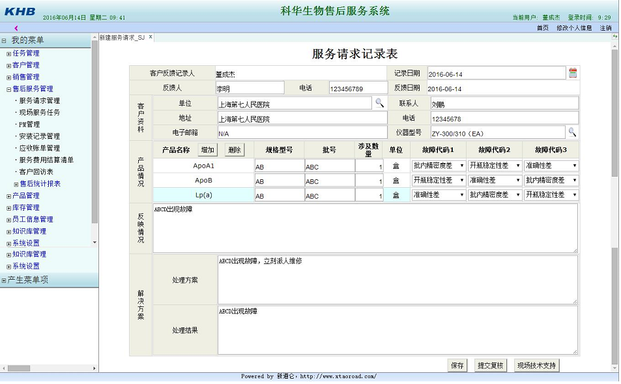Open PM管理 in sidebar
The height and width of the screenshot is (384, 621).
click(29, 125)
